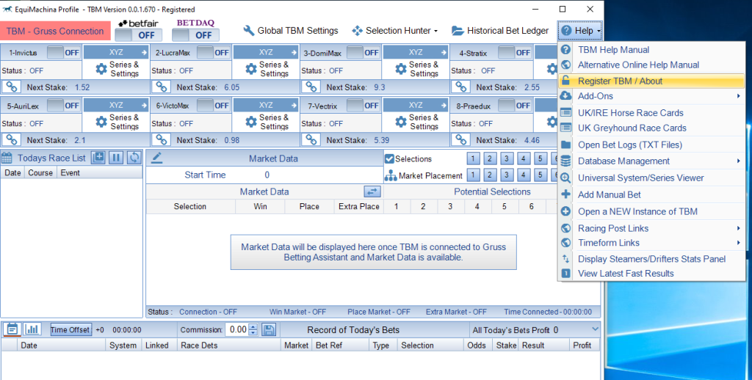Switch on the 1-Invictus series
The width and height of the screenshot is (752, 380).
pos(63,53)
